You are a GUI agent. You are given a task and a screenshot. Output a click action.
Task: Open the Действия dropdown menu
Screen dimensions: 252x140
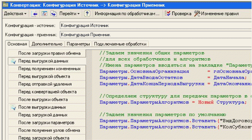tap(15, 14)
